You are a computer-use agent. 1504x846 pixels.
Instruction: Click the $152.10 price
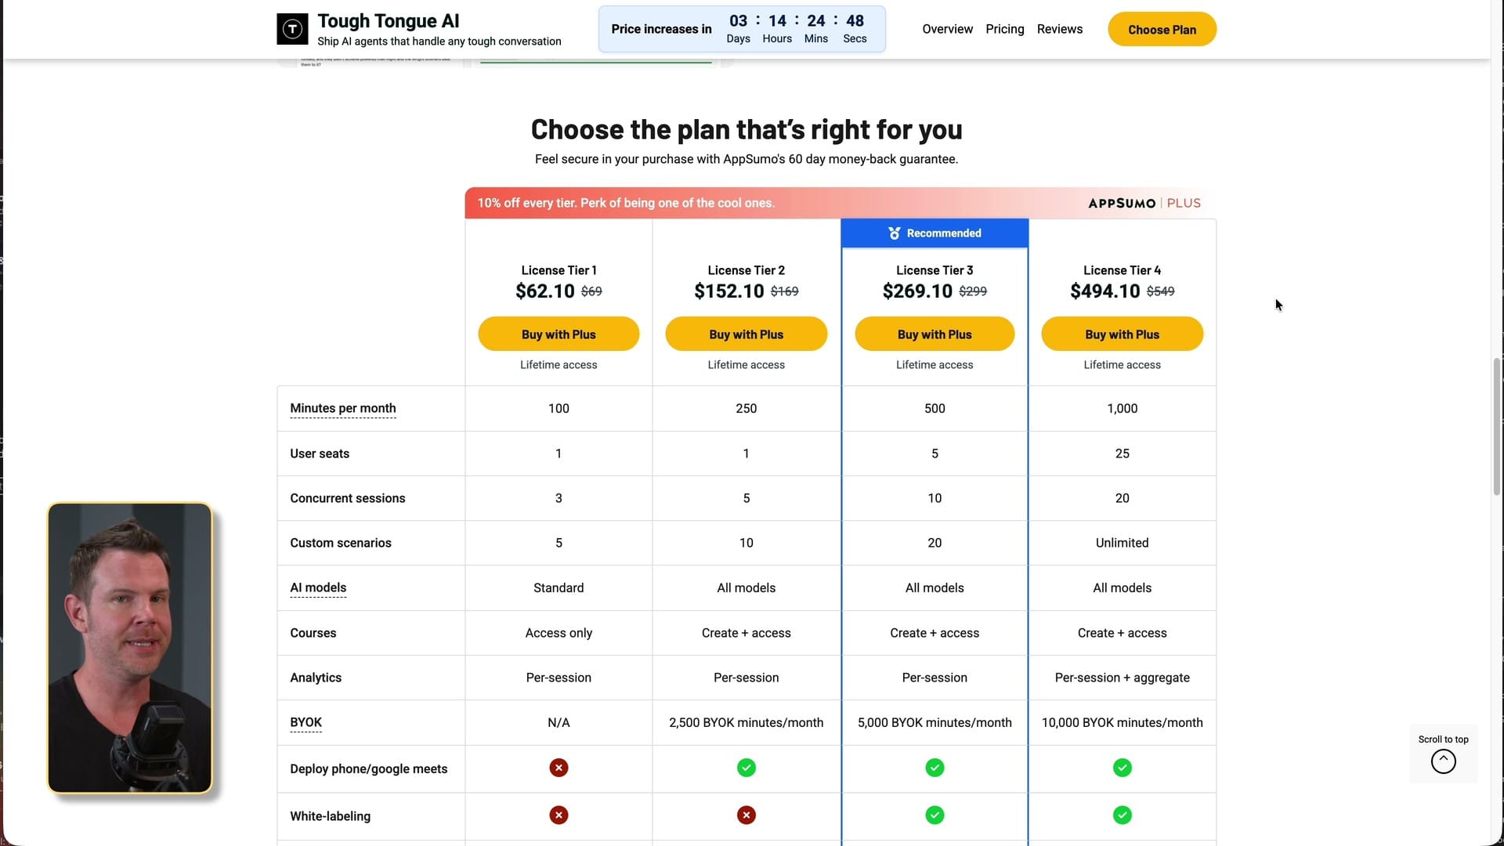729,291
